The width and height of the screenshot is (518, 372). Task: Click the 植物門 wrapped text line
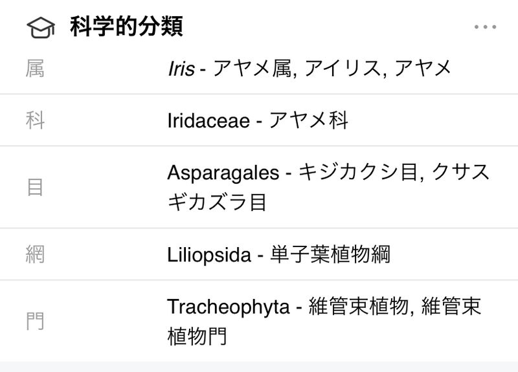point(197,337)
